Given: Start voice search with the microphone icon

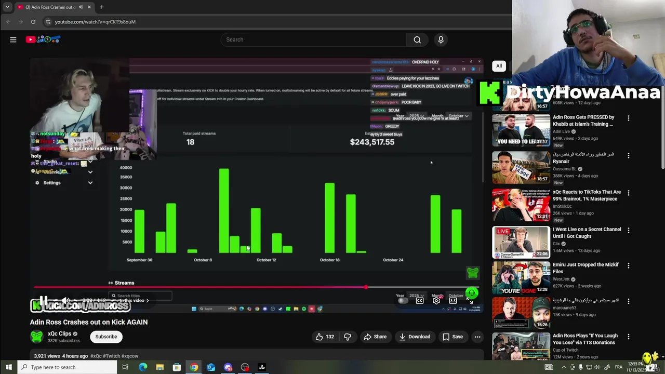Looking at the screenshot, I should click(441, 39).
